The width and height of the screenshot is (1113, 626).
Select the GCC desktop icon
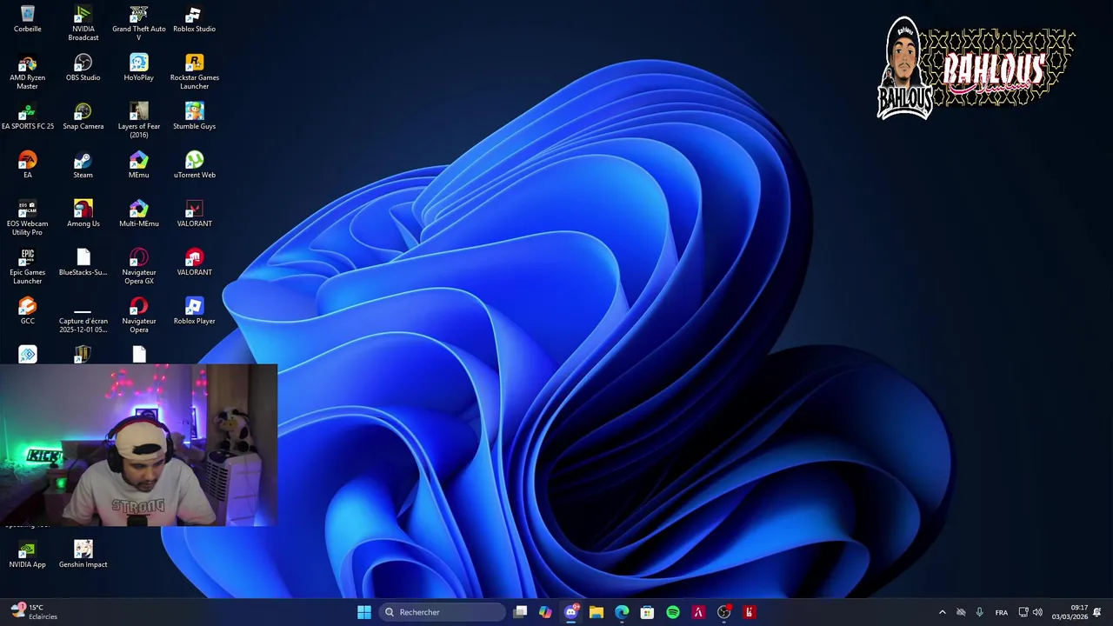(27, 311)
